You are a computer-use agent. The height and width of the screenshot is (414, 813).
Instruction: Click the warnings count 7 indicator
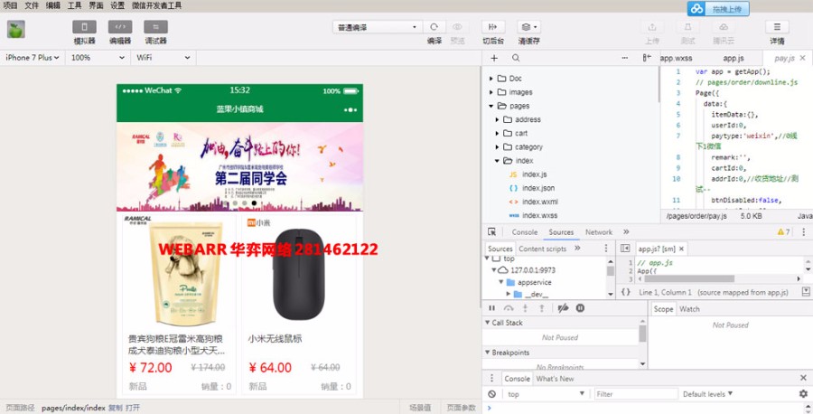click(783, 232)
